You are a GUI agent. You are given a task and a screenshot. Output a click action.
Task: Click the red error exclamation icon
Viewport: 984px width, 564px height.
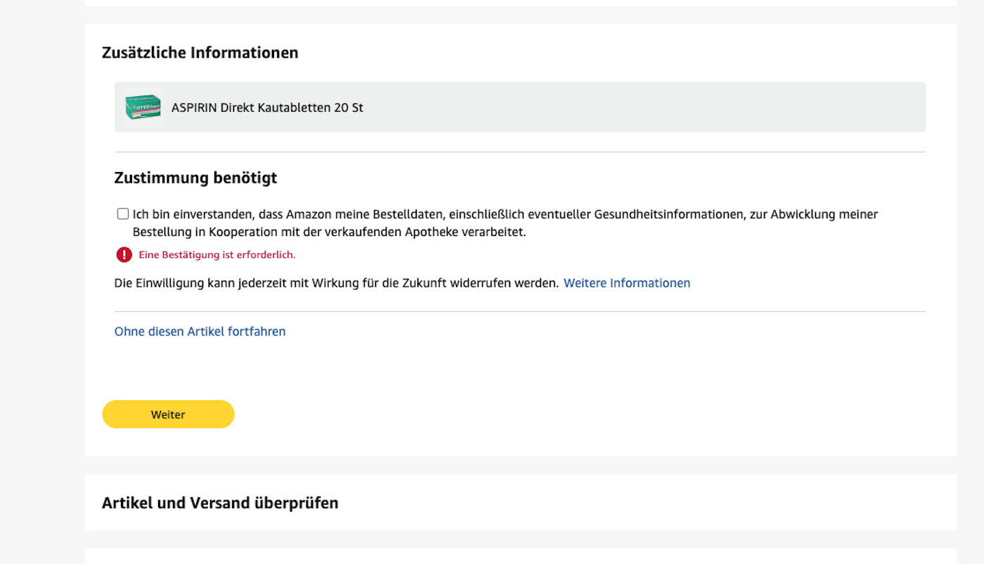[x=124, y=255]
